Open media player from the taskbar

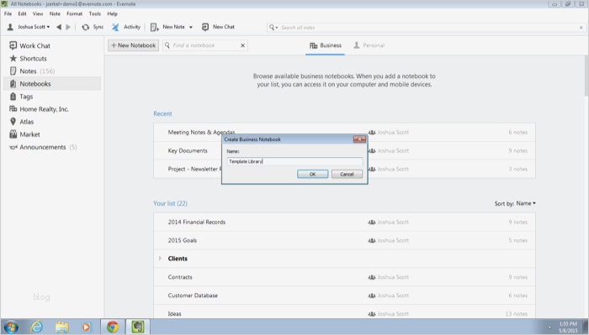coord(86,327)
